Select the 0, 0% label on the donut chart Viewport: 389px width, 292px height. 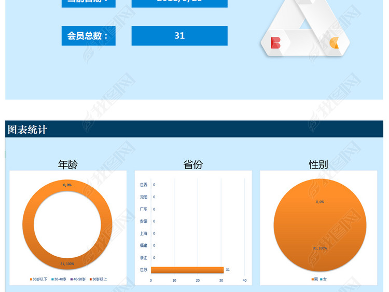coord(67,185)
